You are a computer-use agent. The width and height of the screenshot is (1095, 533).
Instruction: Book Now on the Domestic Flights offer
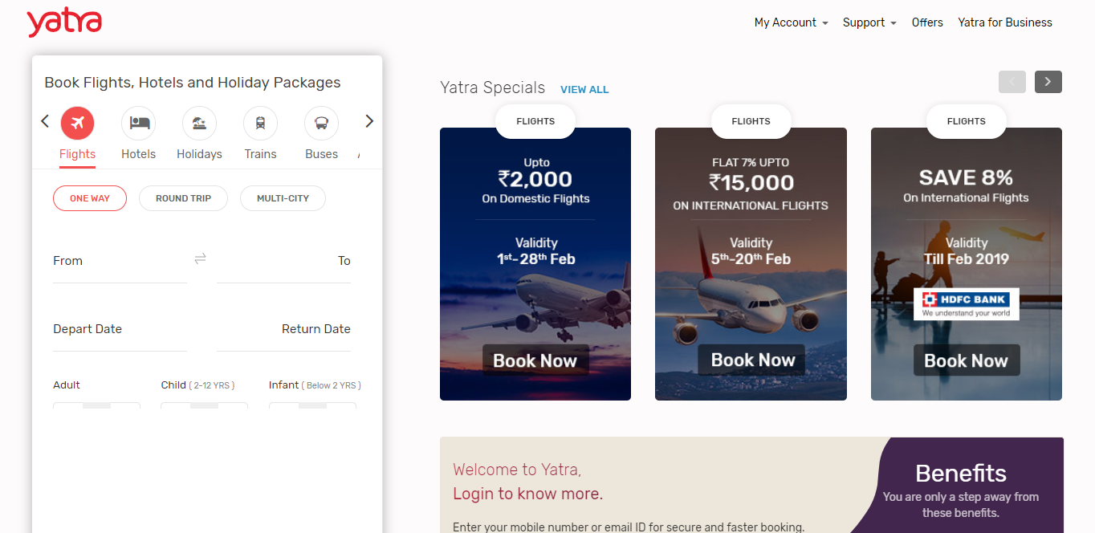(x=535, y=360)
